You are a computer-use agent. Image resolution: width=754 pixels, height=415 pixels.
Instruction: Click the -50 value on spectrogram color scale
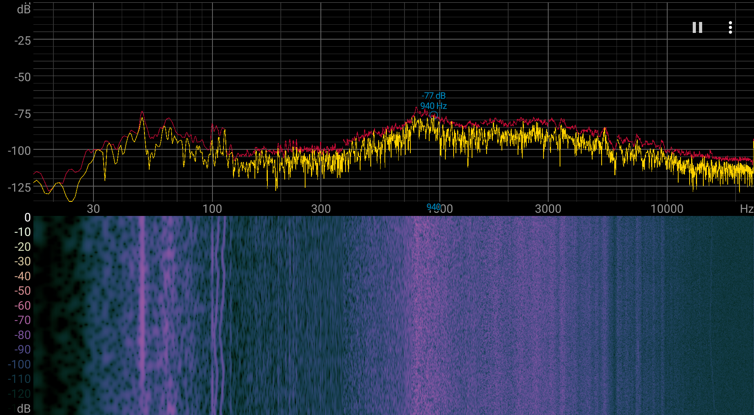point(22,291)
